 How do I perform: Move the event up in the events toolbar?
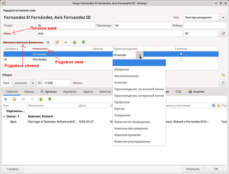[x=41, y=99]
